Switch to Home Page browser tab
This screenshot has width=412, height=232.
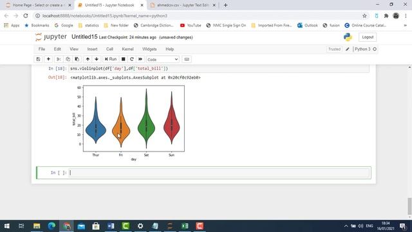(39, 5)
